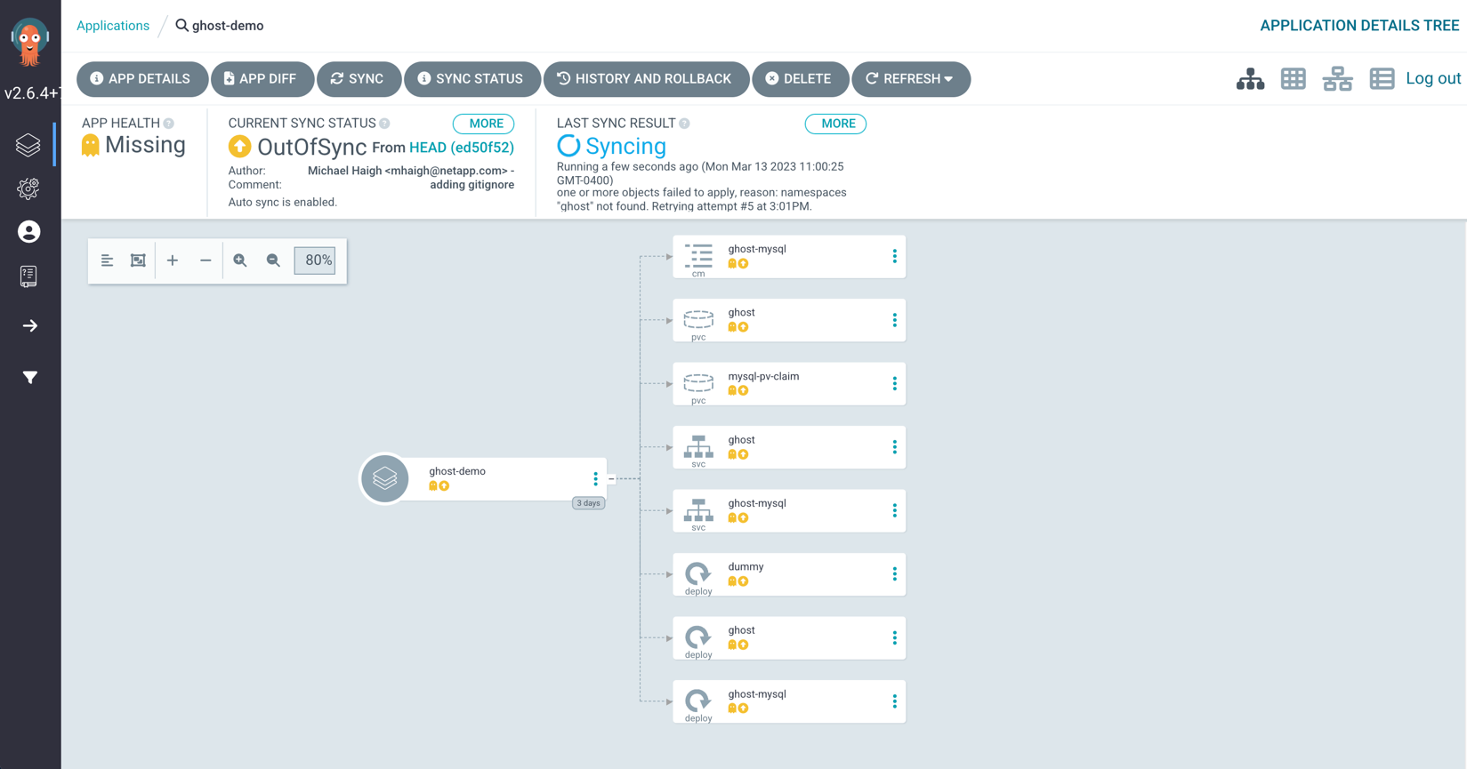
Task: Open ghost-demo app kebab menu
Action: pyautogui.click(x=595, y=478)
